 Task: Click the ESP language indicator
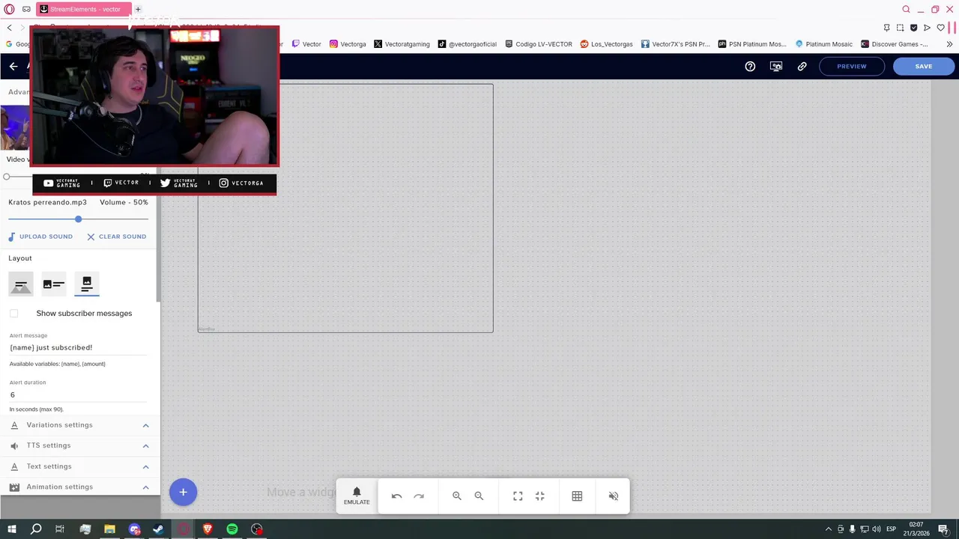[x=892, y=529]
